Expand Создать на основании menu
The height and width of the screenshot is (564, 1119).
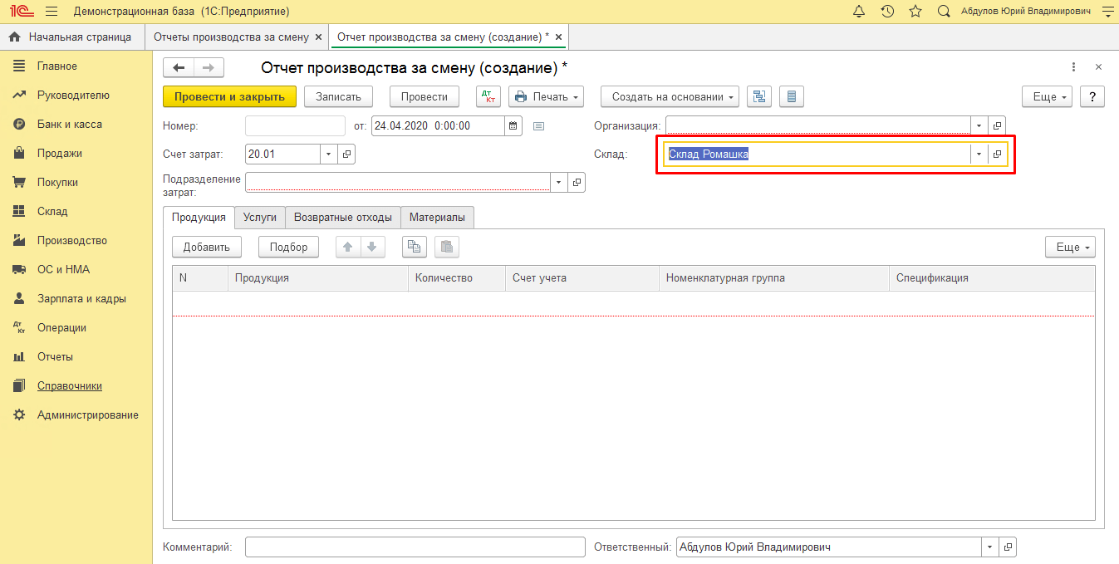(670, 96)
